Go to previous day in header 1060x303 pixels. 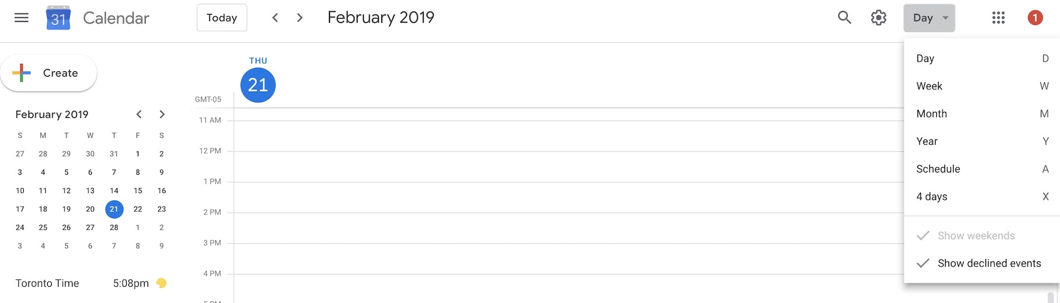(275, 17)
